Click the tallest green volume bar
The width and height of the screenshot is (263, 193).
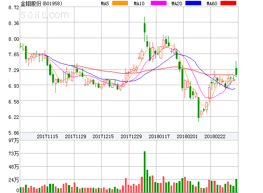(145, 172)
